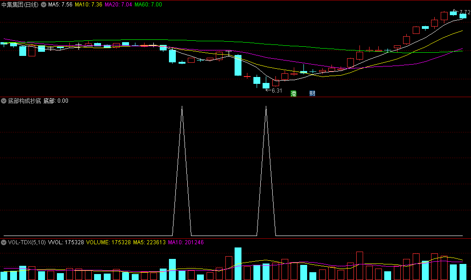Open the dropdown arrow beside 中集集团(日线)
Viewport: 471px width, 280px height.
tap(44, 5)
